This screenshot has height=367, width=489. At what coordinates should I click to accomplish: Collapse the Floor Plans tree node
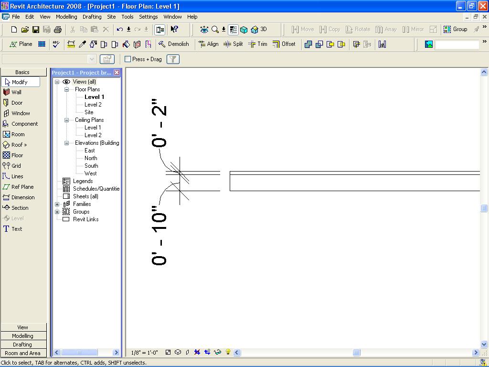pos(66,89)
